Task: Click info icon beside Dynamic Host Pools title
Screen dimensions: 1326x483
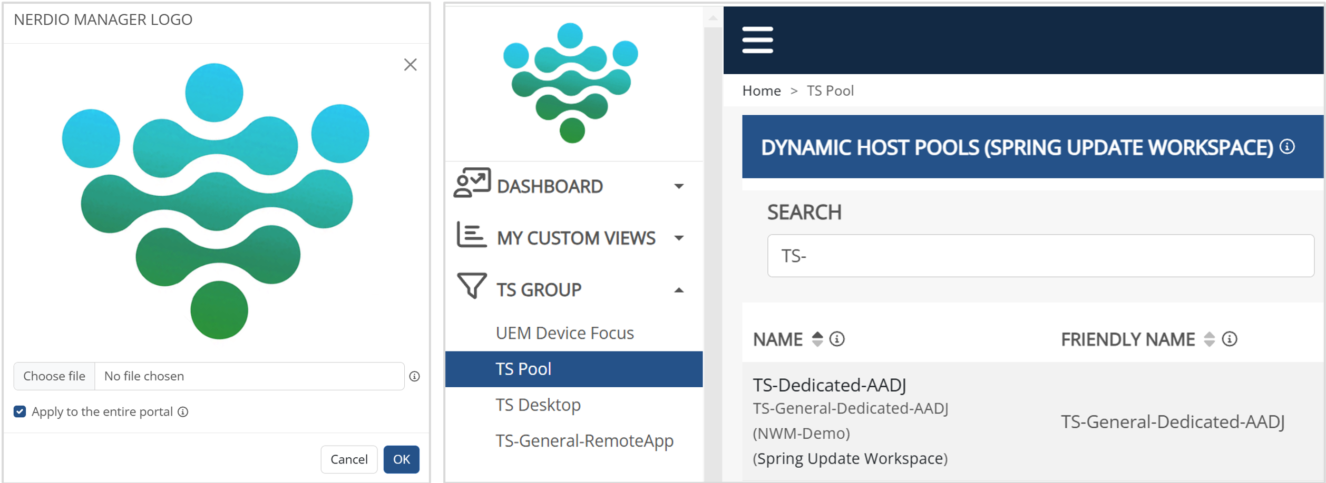Action: pyautogui.click(x=1287, y=147)
